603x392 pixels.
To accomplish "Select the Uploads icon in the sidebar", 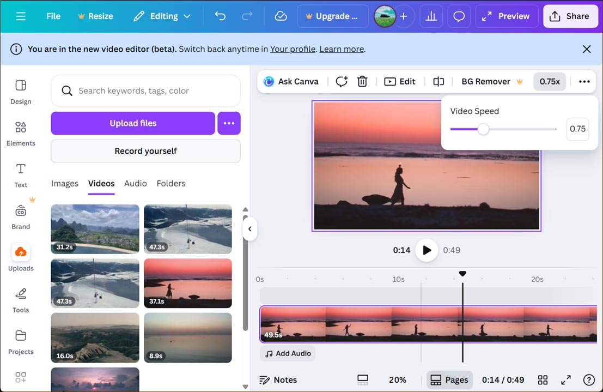I will [x=21, y=257].
